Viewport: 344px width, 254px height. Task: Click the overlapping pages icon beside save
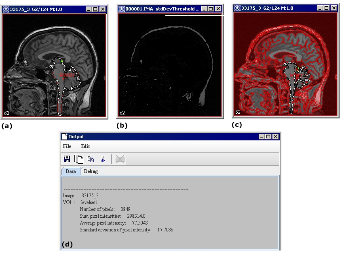tap(79, 159)
